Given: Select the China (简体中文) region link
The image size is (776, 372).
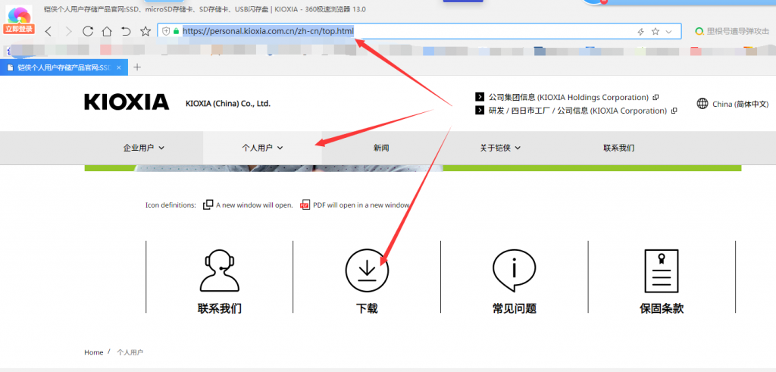Looking at the screenshot, I should [740, 104].
